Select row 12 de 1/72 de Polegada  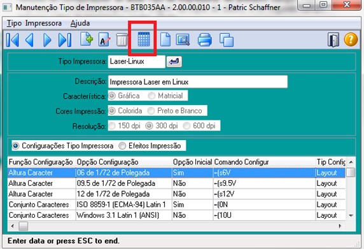click(x=176, y=194)
